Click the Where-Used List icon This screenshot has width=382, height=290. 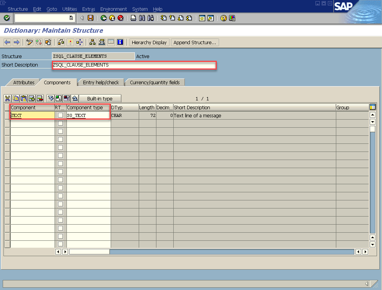tap(80, 42)
